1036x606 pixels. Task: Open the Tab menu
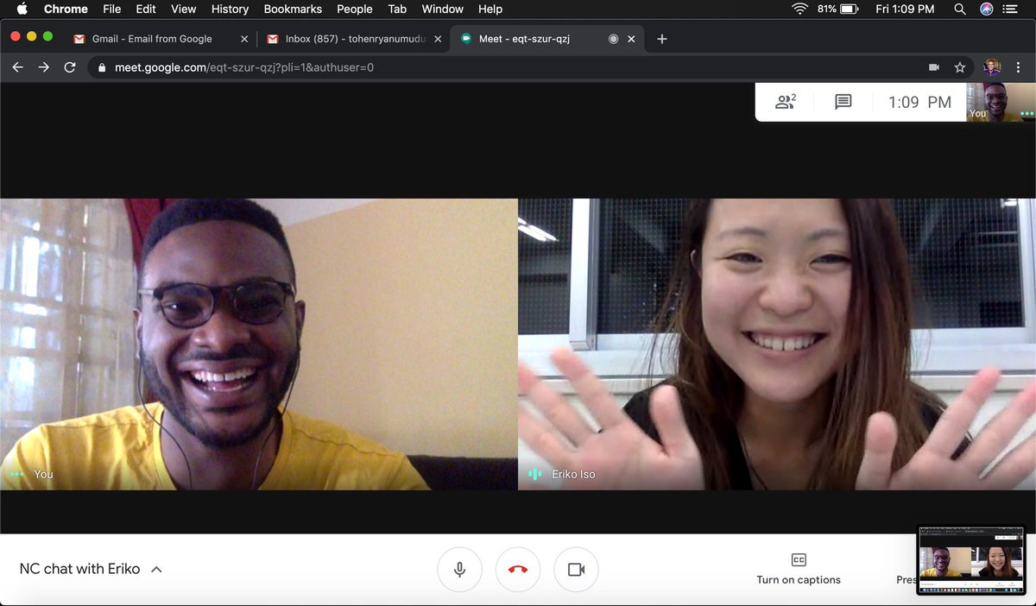397,9
